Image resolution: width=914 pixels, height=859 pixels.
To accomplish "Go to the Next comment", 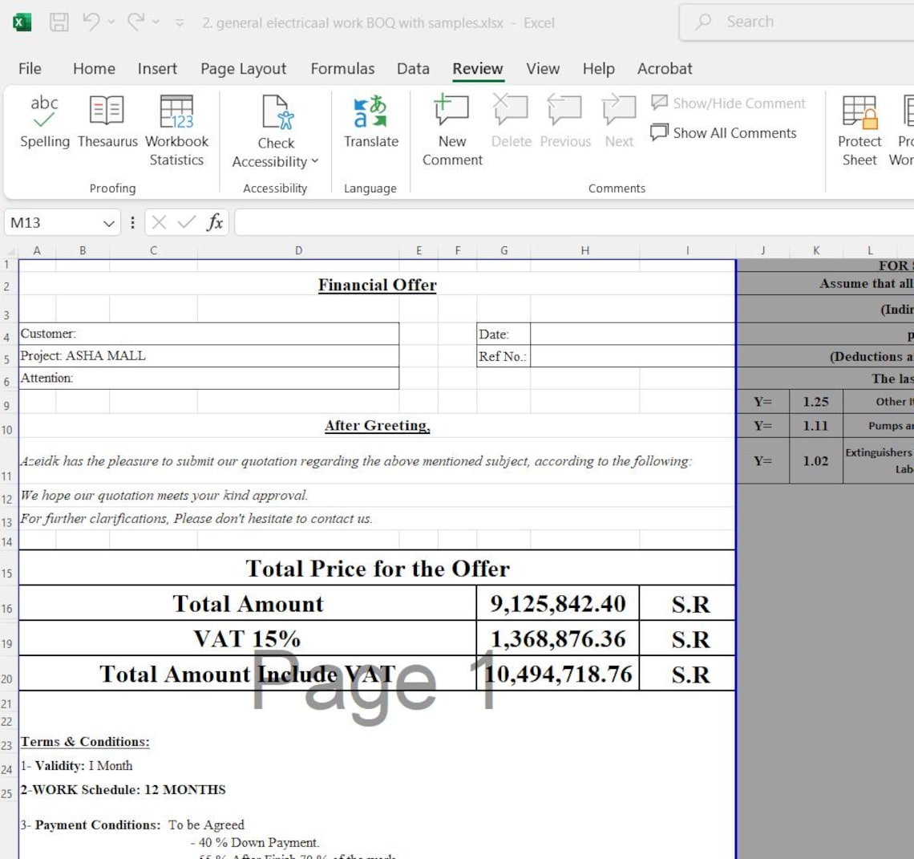I will tap(618, 123).
